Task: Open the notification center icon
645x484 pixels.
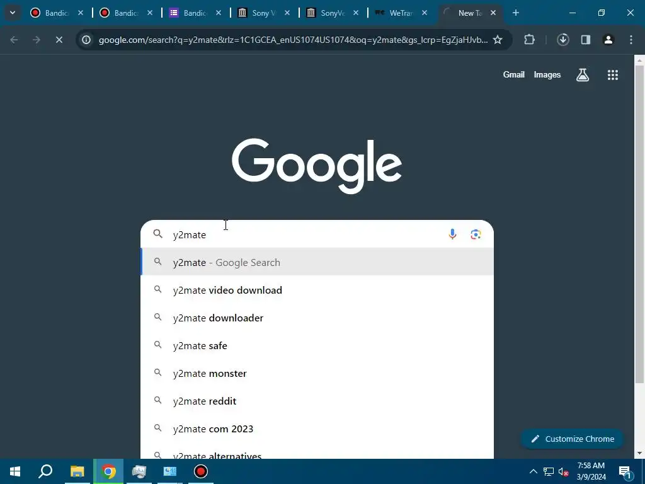Action: tap(625, 471)
